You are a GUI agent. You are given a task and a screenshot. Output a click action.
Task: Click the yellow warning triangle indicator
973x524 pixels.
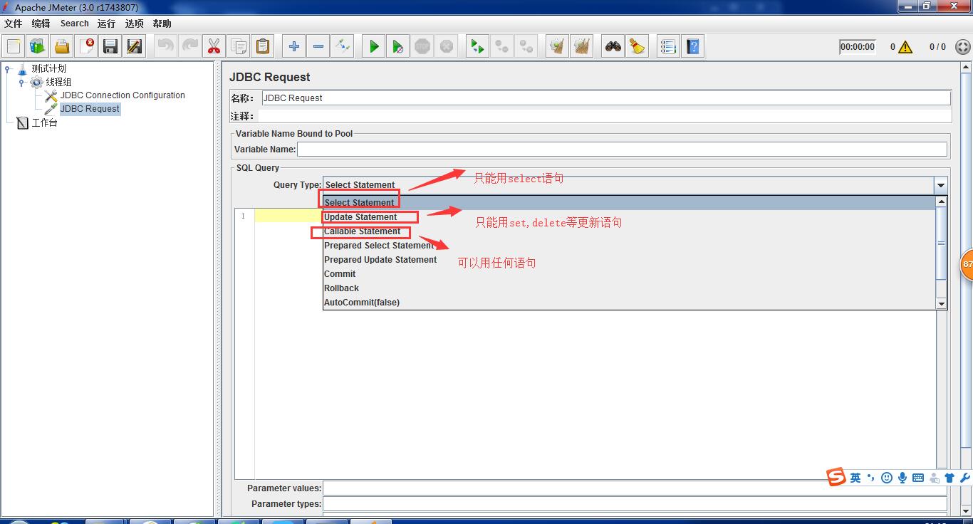(x=905, y=47)
